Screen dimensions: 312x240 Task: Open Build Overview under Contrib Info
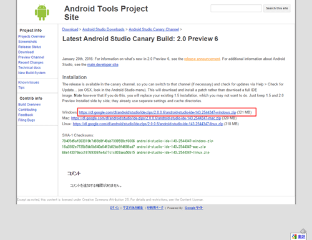coord(29,105)
